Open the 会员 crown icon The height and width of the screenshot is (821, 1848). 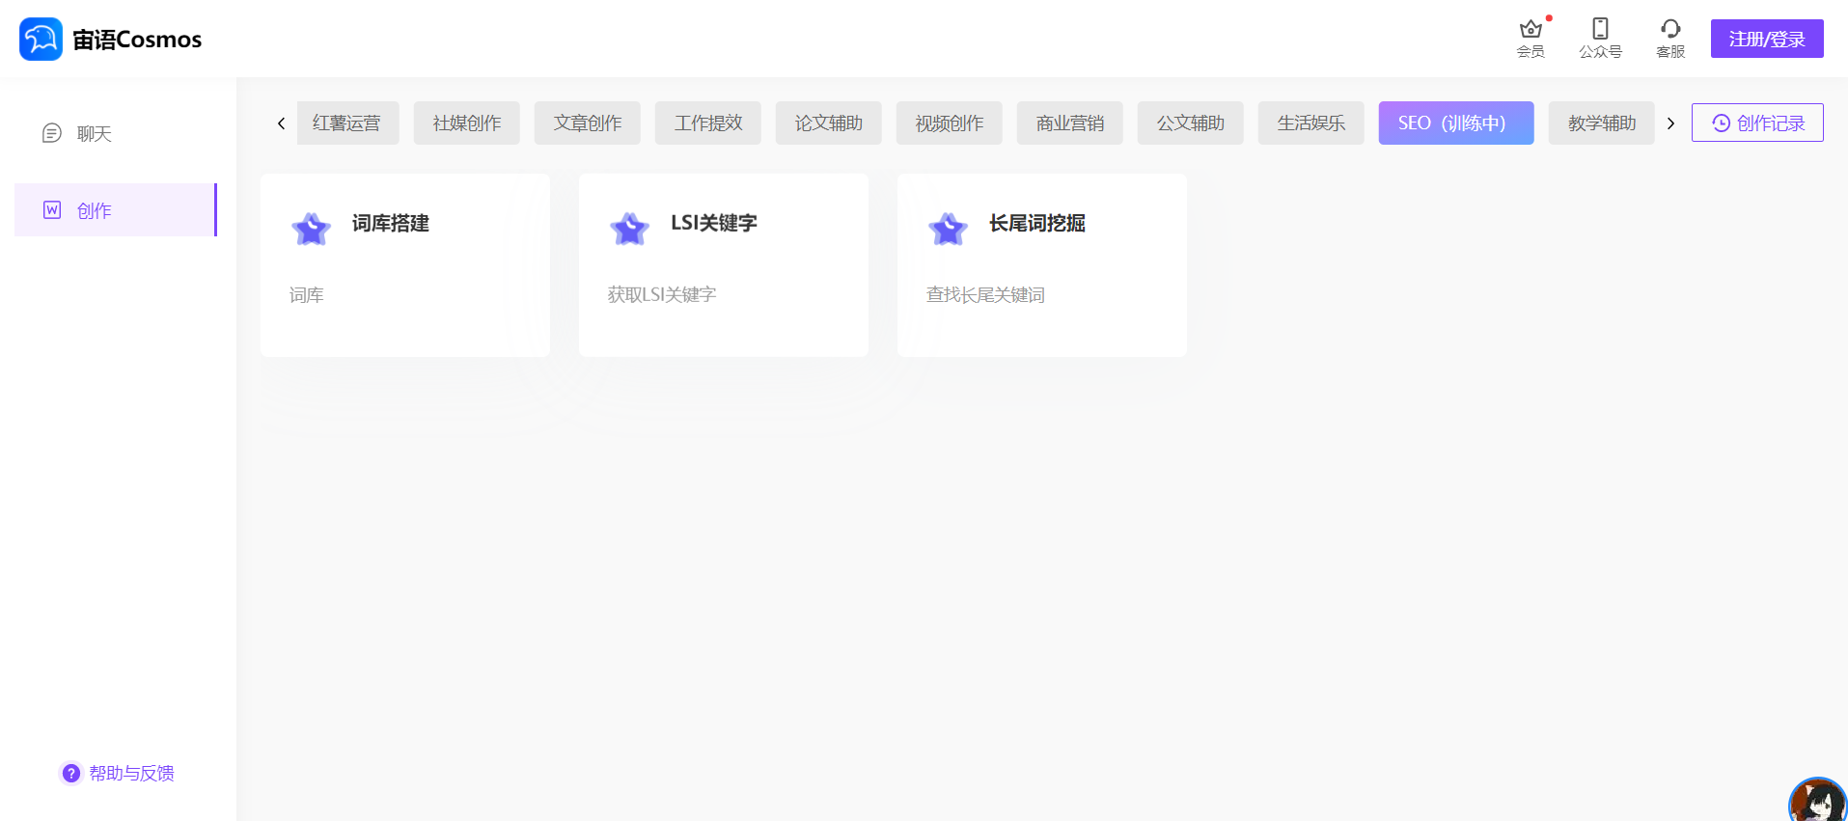pos(1531,29)
